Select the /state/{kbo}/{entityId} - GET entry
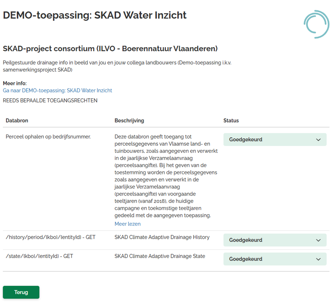The image size is (332, 303). point(39,256)
